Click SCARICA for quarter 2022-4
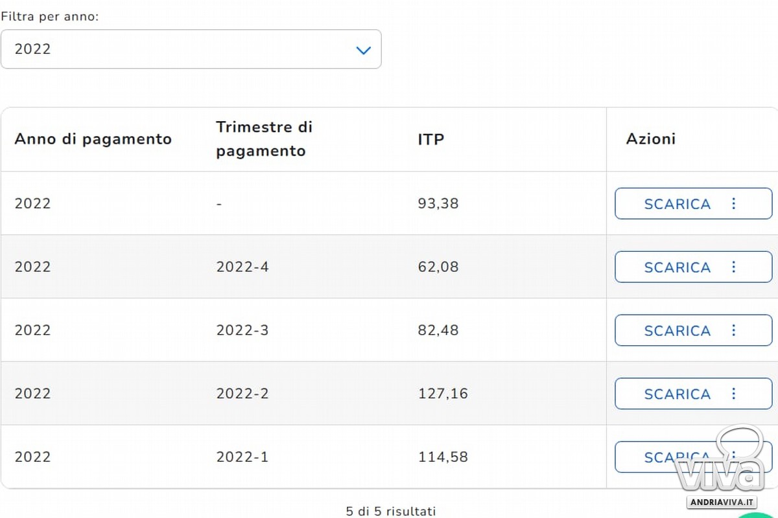This screenshot has height=518, width=778. [677, 267]
